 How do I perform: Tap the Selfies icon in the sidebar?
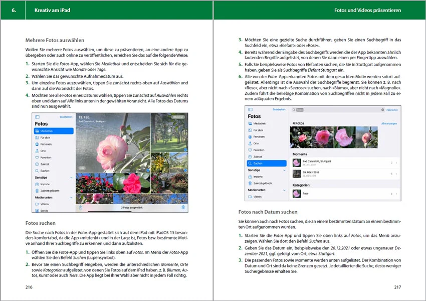click(37, 211)
